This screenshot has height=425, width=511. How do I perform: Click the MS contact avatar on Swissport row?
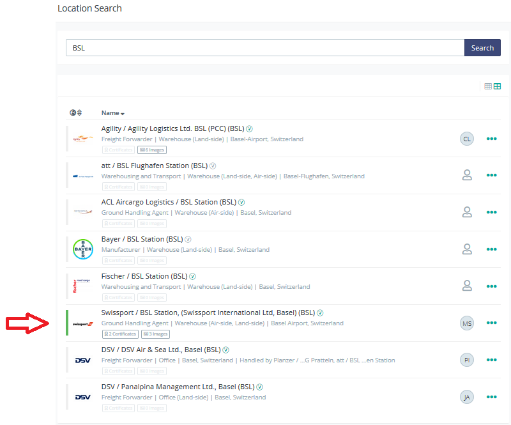point(467,323)
